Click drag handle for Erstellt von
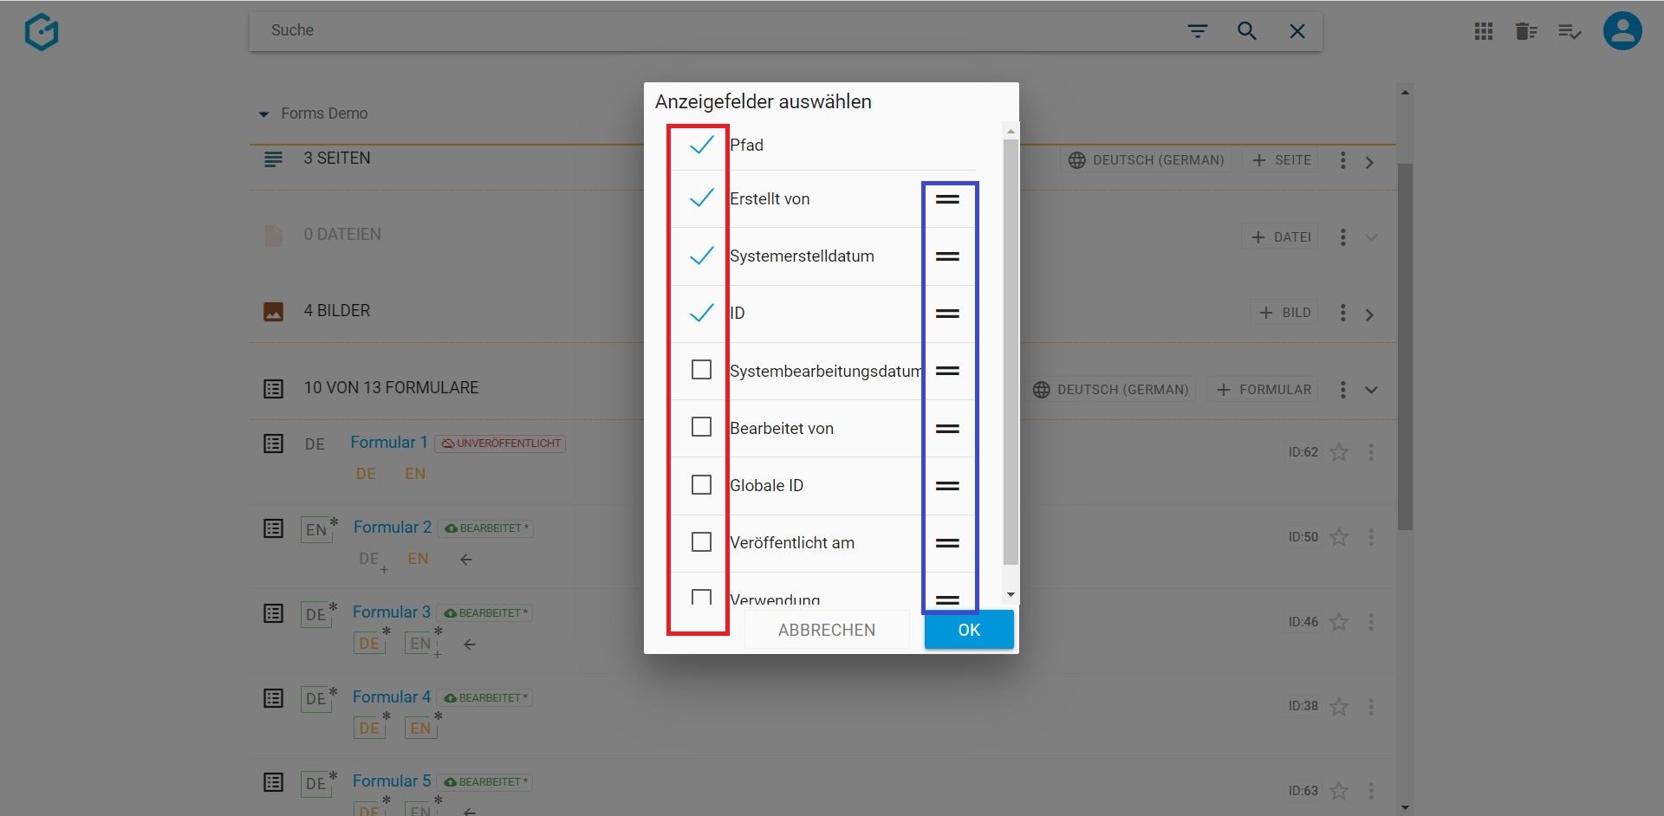This screenshot has width=1664, height=816. coord(947,199)
